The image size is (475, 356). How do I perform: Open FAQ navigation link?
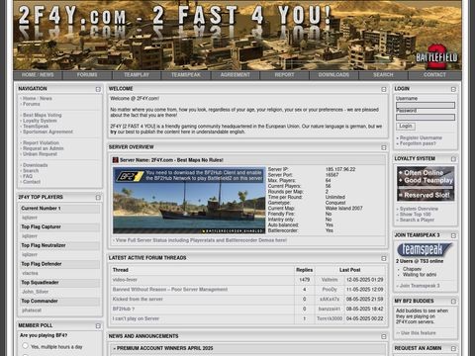click(28, 176)
